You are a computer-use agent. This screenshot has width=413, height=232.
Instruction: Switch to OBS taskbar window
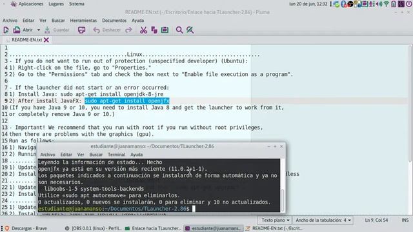[x=93, y=228]
